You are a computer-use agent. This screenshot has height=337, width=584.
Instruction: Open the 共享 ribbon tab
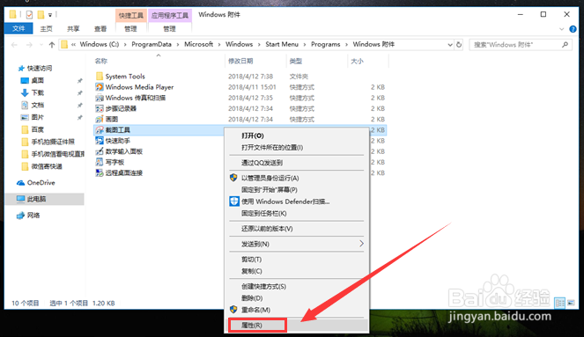[73, 29]
